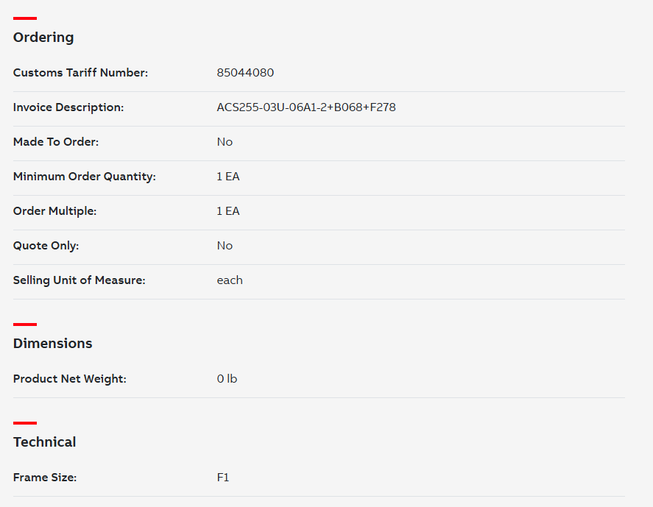Click the Frame Size value F1
Image resolution: width=653 pixels, height=507 pixels.
223,477
